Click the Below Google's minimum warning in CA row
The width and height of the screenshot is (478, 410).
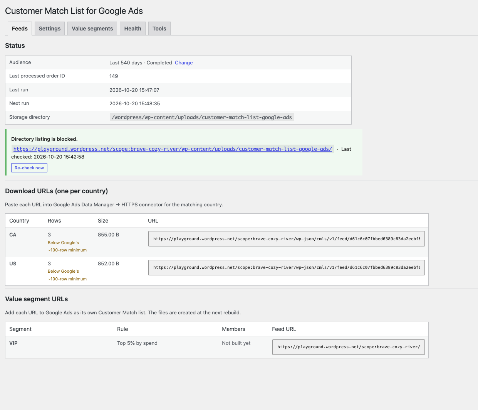pos(67,246)
